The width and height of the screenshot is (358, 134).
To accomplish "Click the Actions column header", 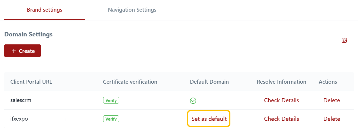I will point(328,82).
